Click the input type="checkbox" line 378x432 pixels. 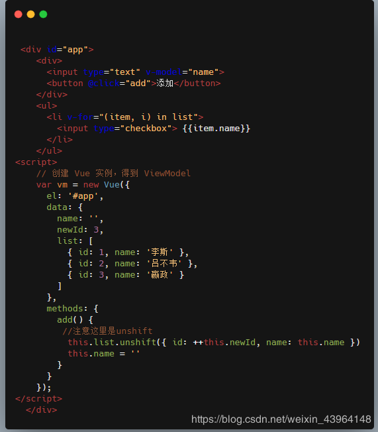tap(154, 129)
